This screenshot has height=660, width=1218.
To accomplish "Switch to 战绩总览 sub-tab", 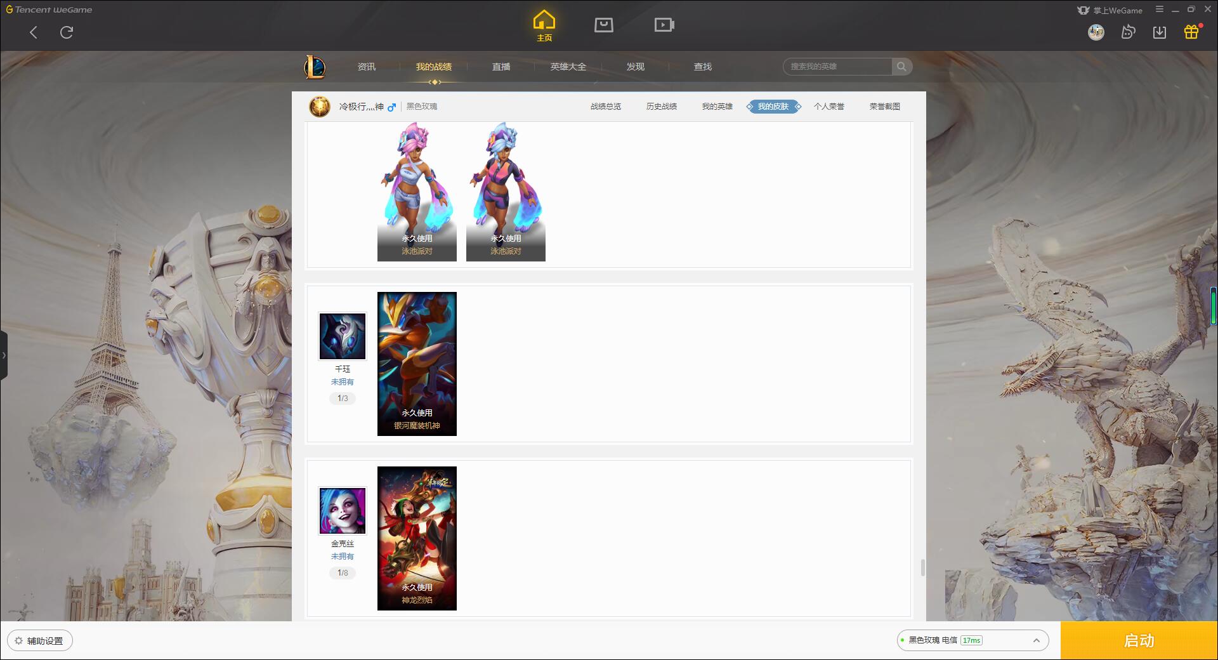I will 606,107.
